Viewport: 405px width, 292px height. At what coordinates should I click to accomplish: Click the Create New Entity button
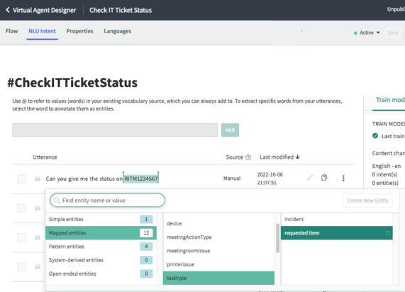[x=367, y=201]
